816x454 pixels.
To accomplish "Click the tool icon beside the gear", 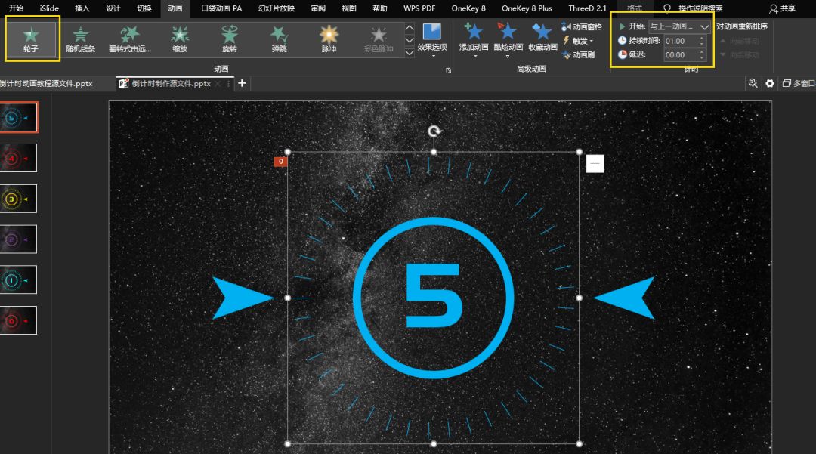I will coord(753,83).
